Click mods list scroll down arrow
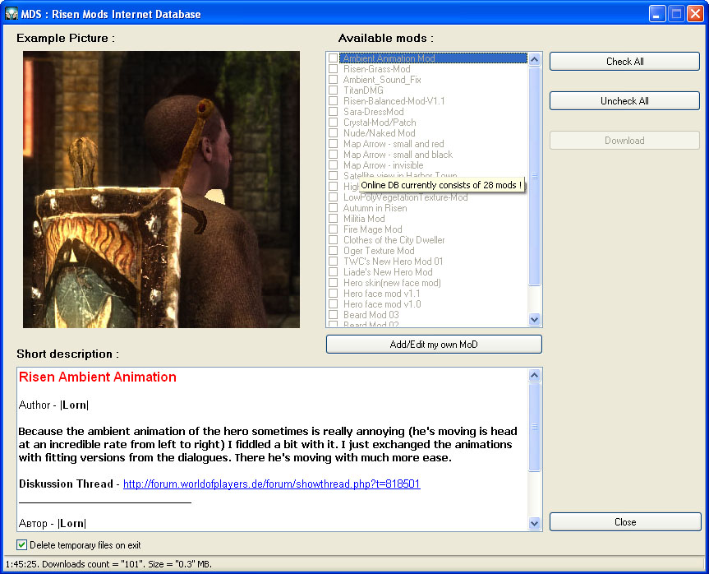This screenshot has height=574, width=709. (535, 319)
